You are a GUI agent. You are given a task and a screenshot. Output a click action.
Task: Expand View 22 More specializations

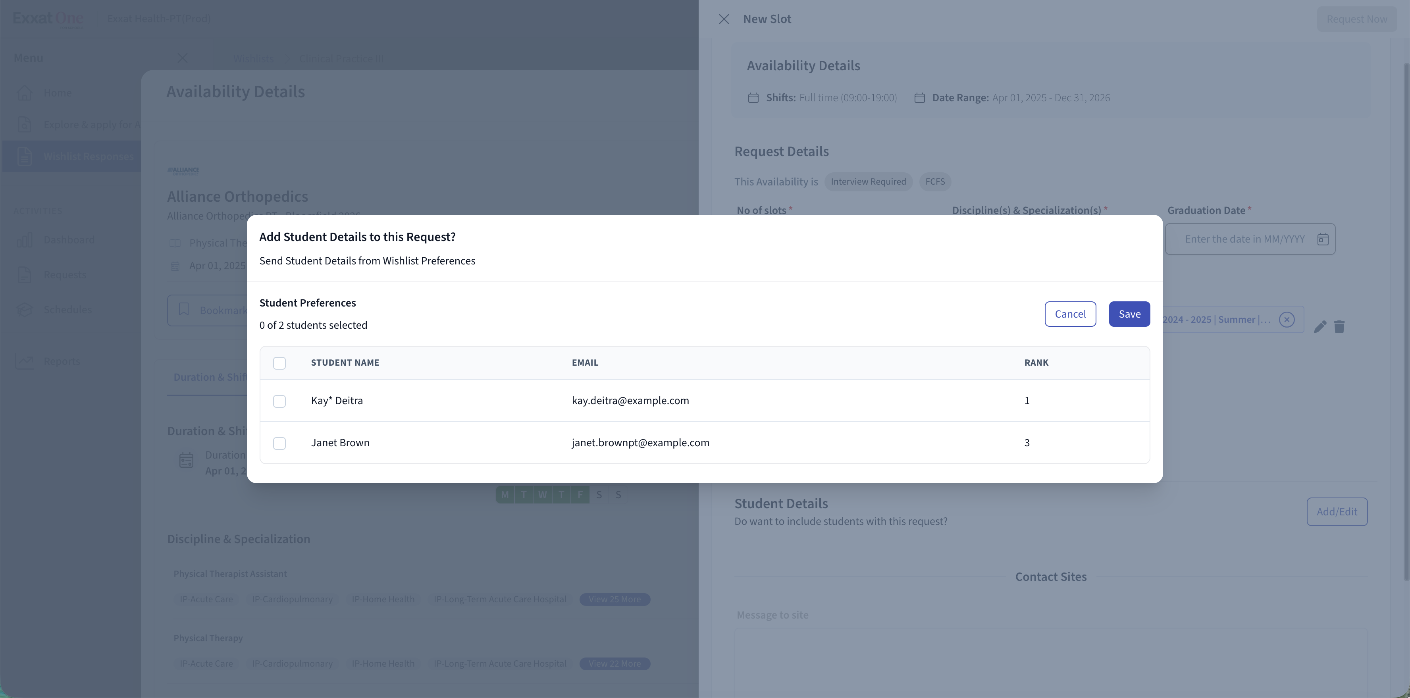pyautogui.click(x=614, y=663)
